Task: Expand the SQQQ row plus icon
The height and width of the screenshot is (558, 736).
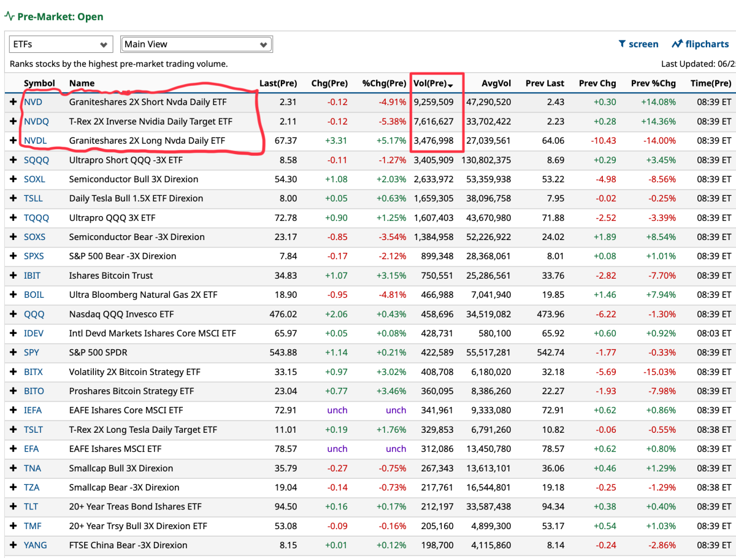Action: [13, 160]
